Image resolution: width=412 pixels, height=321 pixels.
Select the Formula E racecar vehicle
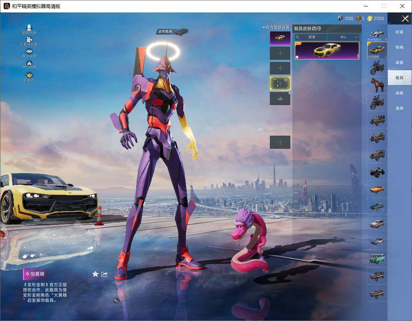[377, 34]
